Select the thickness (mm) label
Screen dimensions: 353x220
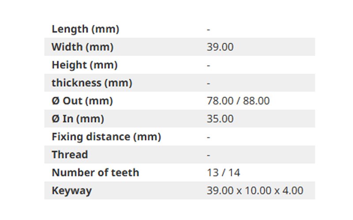point(92,83)
